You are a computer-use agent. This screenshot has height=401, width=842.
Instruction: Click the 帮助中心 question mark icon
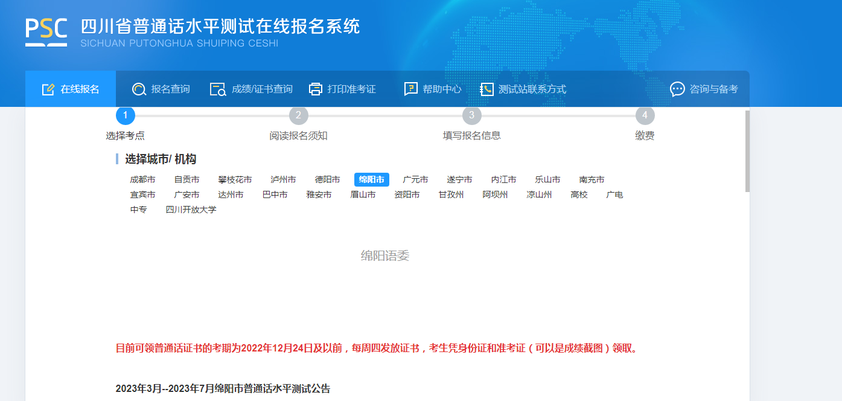click(411, 89)
